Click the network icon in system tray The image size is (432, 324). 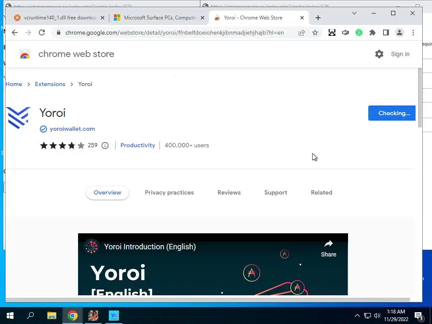click(x=367, y=316)
